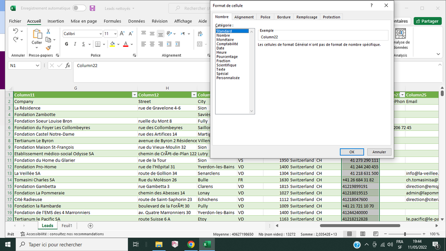Expand the Name Box N1 dropdown

coord(38,66)
